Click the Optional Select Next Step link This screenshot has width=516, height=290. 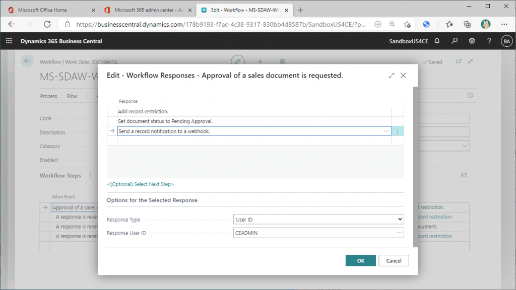(x=140, y=184)
